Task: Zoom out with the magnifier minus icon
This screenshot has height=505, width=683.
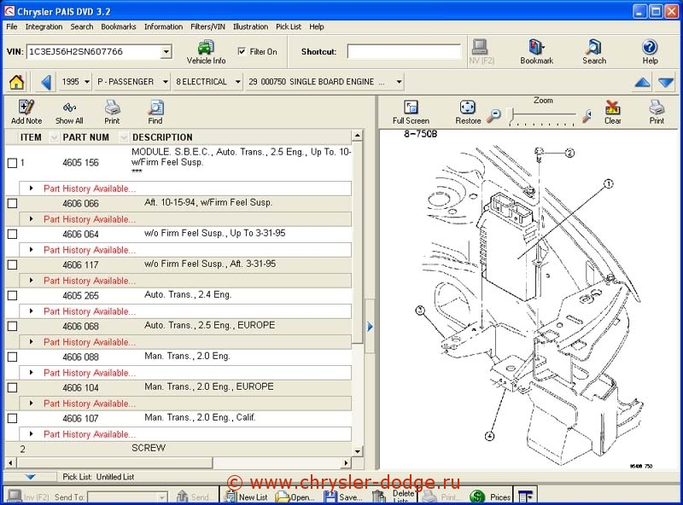Action: click(x=493, y=116)
